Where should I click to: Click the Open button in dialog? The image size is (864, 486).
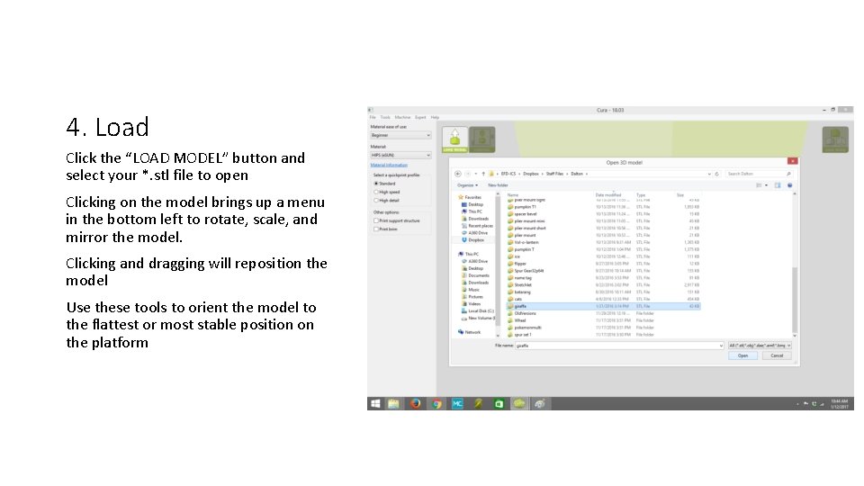point(742,356)
